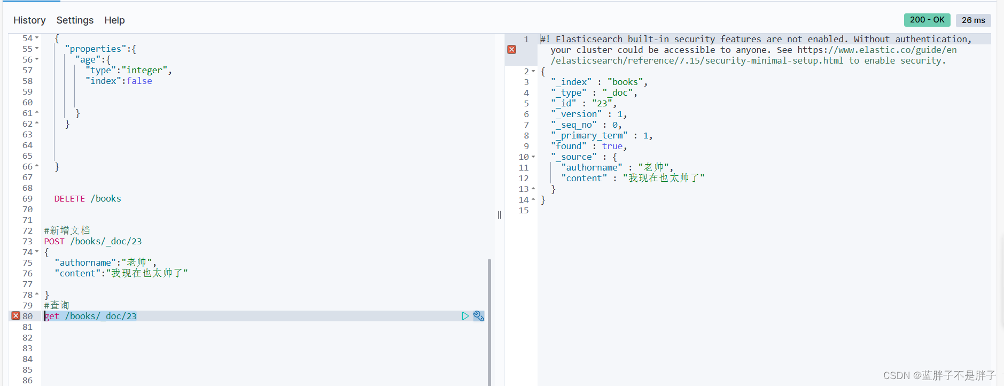
Task: Click the security warning message text
Action: click(756, 50)
